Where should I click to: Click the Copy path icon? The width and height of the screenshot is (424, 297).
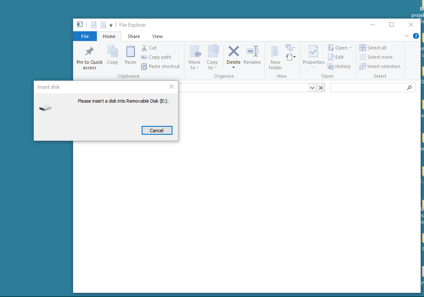144,57
